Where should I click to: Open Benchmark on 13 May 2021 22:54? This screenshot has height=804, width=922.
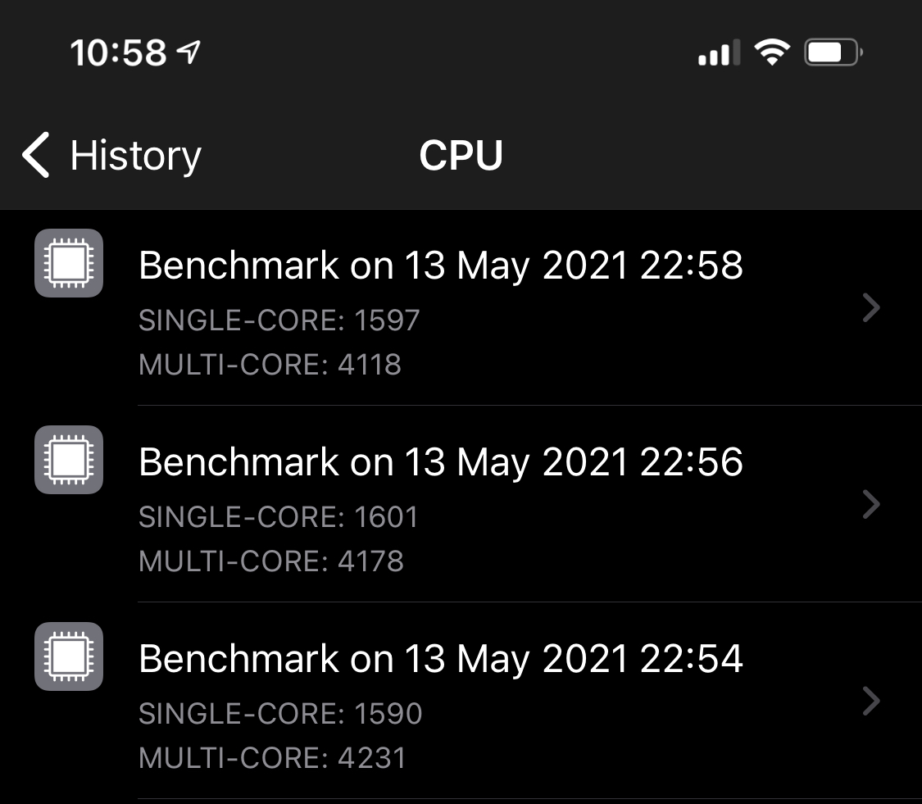click(441, 659)
